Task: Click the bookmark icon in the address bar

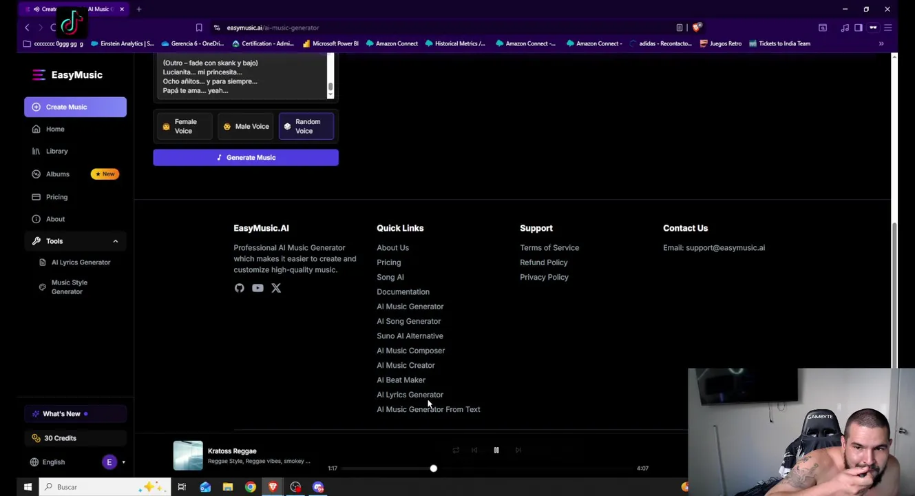Action: (199, 28)
